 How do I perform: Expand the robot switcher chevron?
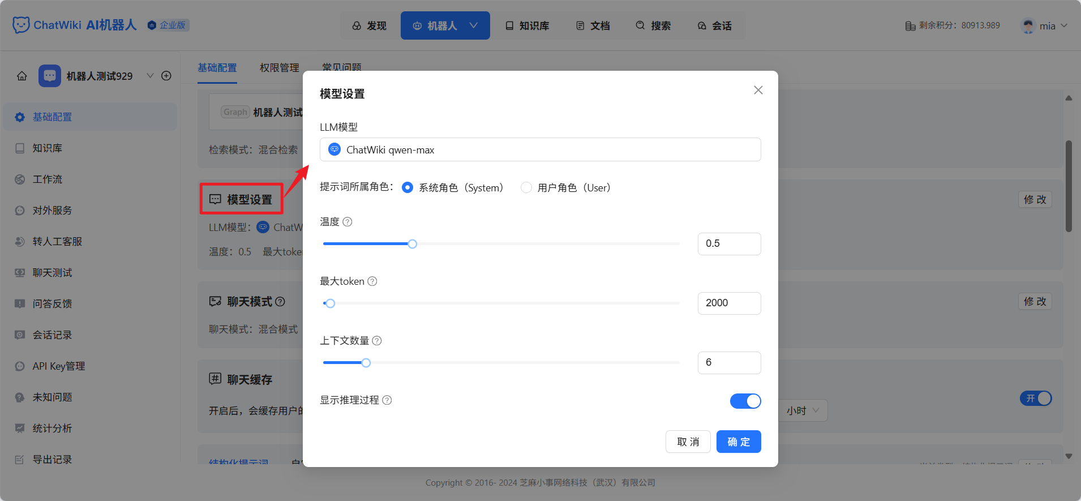pos(151,76)
